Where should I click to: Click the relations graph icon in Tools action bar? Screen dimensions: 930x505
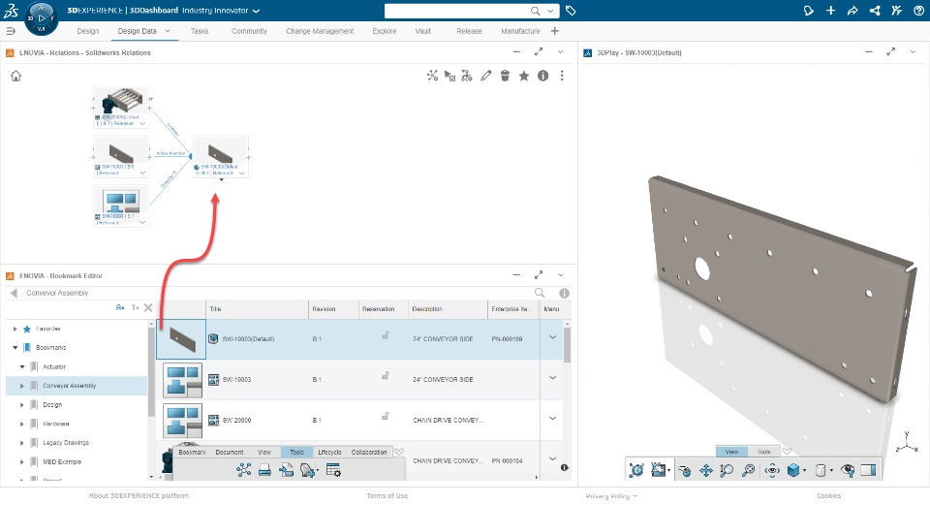[244, 470]
